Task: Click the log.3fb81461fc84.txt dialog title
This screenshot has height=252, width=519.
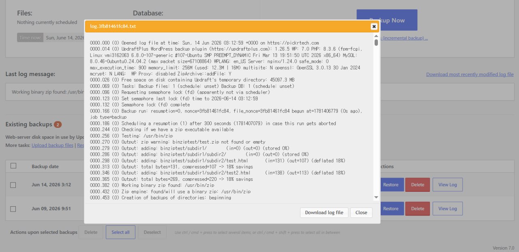Action: click(x=113, y=26)
